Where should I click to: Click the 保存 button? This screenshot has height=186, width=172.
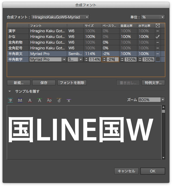44,83
